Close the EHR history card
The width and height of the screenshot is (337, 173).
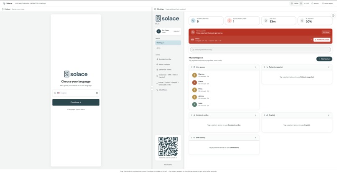255,138
